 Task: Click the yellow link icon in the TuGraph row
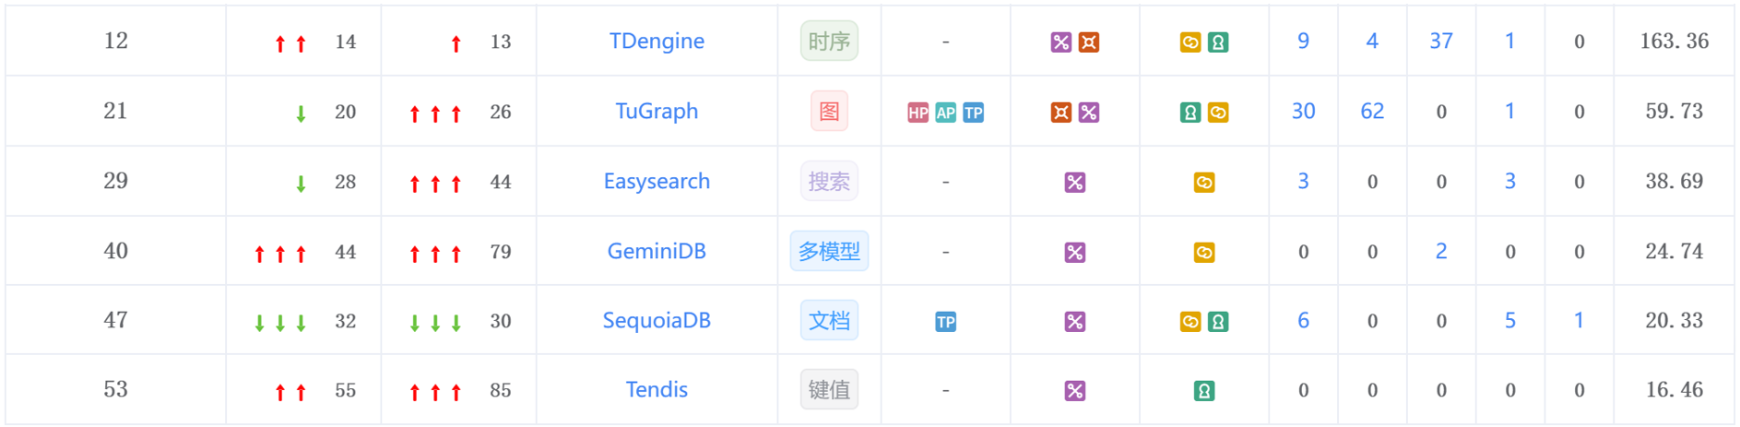[x=1218, y=113]
